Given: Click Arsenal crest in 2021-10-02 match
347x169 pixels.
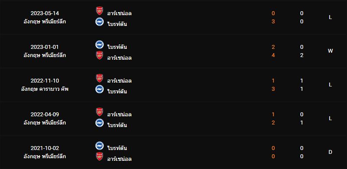Looking at the screenshot, I should coord(100,156).
